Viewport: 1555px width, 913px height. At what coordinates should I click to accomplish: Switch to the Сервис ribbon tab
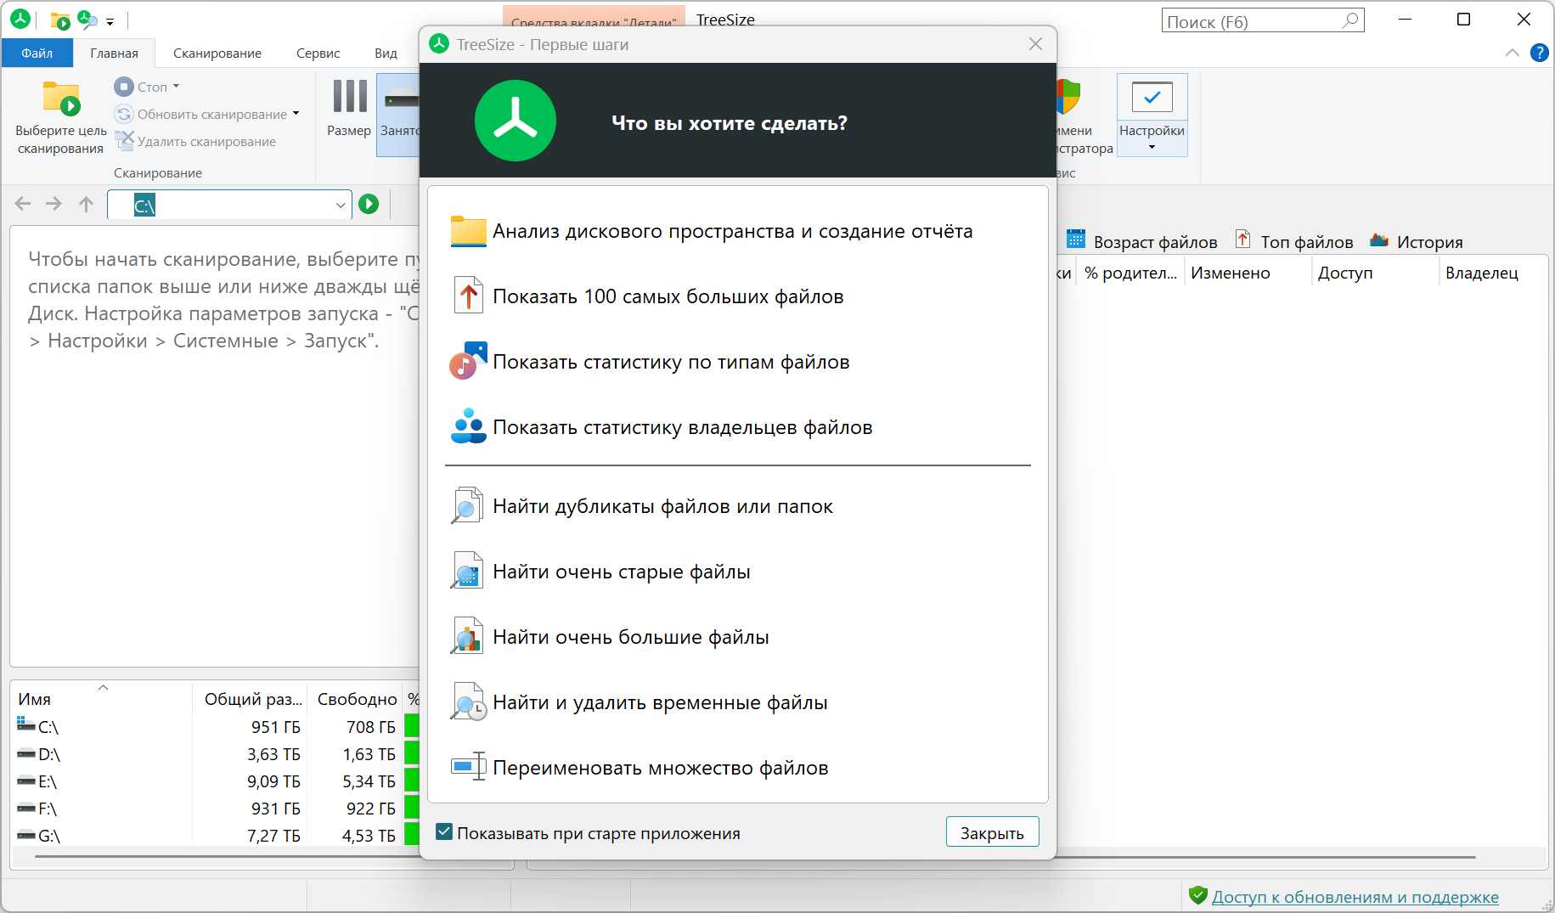(x=318, y=53)
